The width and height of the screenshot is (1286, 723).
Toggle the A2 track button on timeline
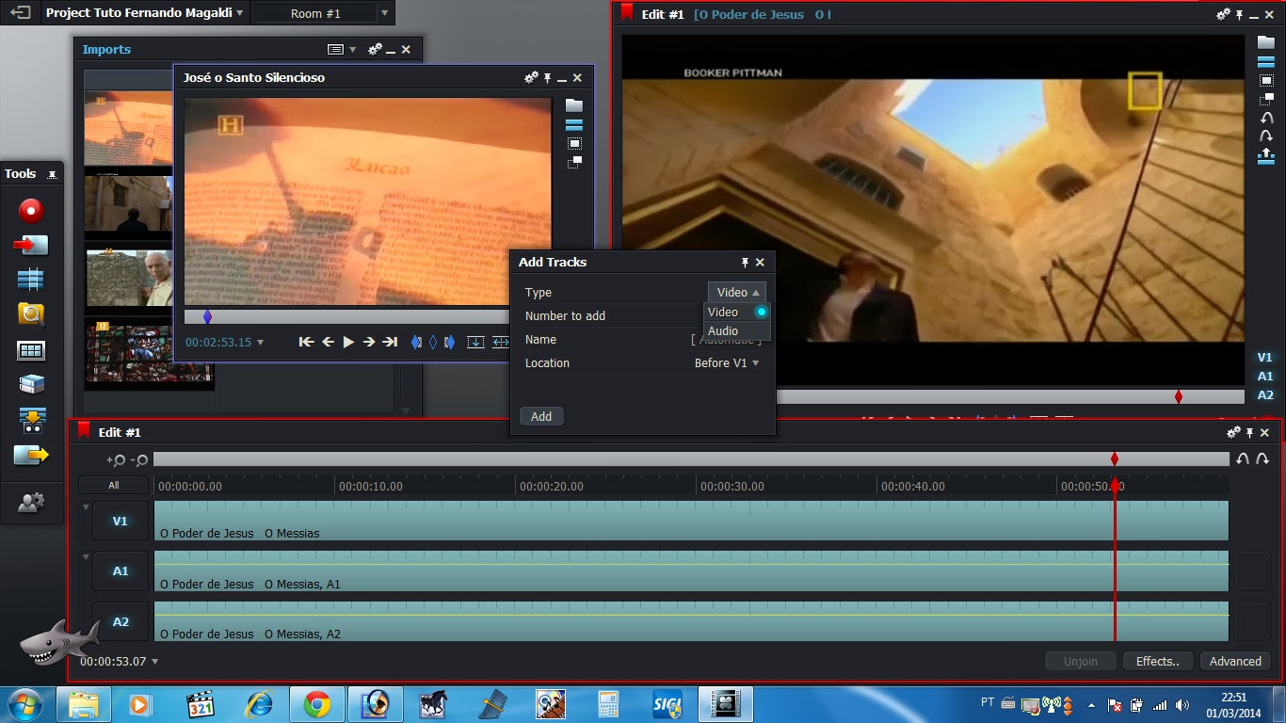(x=121, y=621)
